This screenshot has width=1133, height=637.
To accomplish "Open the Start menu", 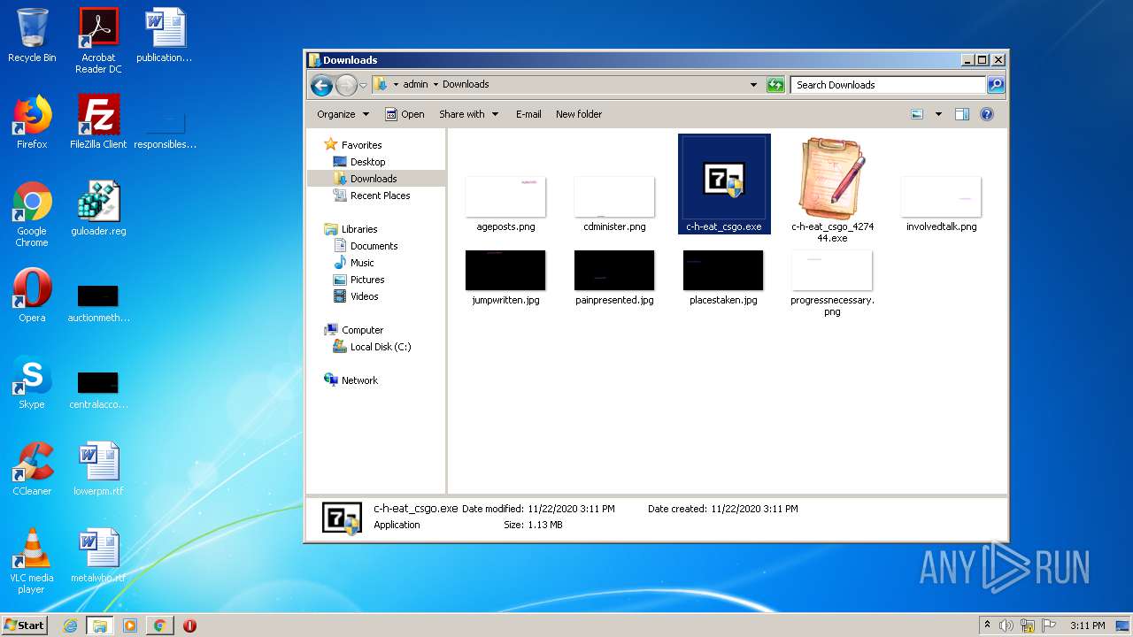I will 25,625.
